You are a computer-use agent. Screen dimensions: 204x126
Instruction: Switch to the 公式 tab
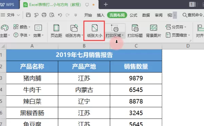coord(133,15)
